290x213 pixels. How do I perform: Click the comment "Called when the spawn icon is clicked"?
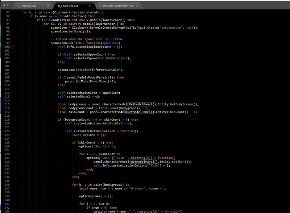(89, 39)
